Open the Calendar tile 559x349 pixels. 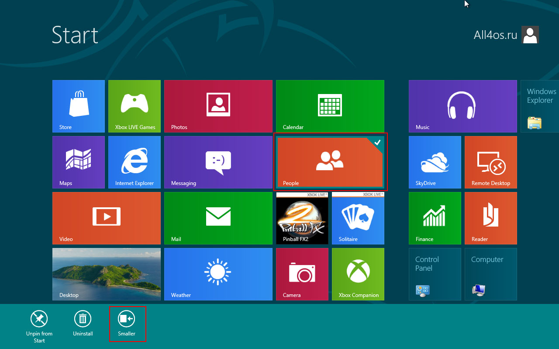(x=330, y=106)
